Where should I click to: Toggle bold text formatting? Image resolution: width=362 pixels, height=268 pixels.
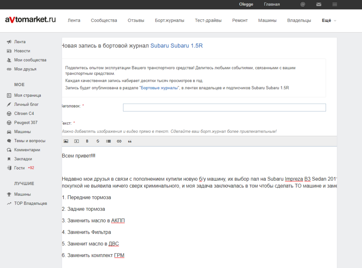tap(87, 141)
